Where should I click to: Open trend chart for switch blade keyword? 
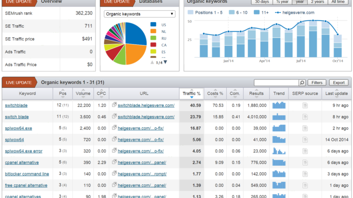coord(279,117)
